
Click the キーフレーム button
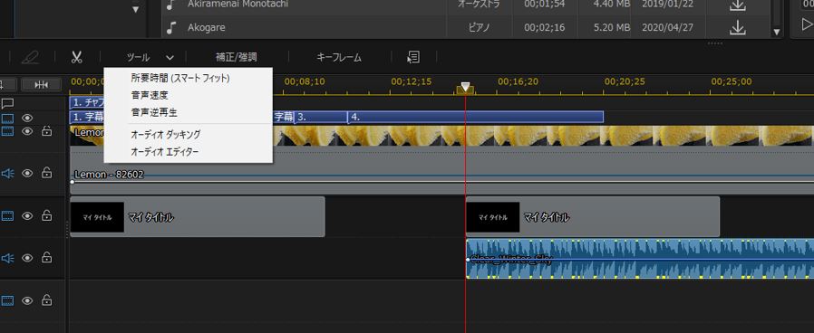[338, 58]
